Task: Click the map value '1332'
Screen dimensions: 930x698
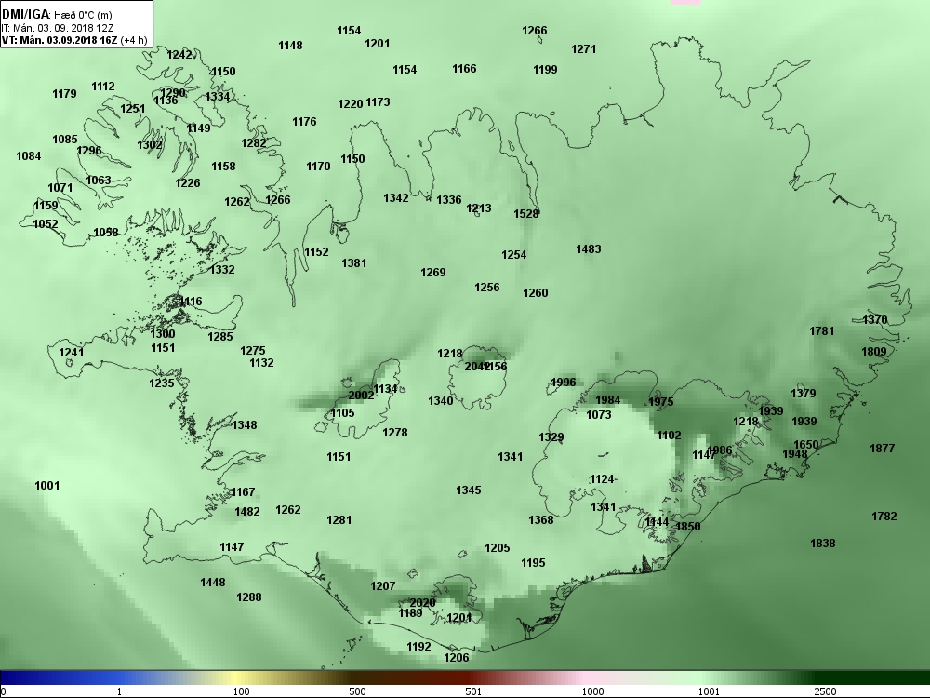Action: tap(222, 270)
